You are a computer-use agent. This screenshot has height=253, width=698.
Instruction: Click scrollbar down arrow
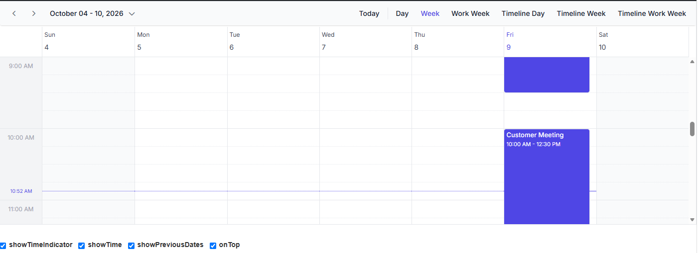[x=692, y=219]
